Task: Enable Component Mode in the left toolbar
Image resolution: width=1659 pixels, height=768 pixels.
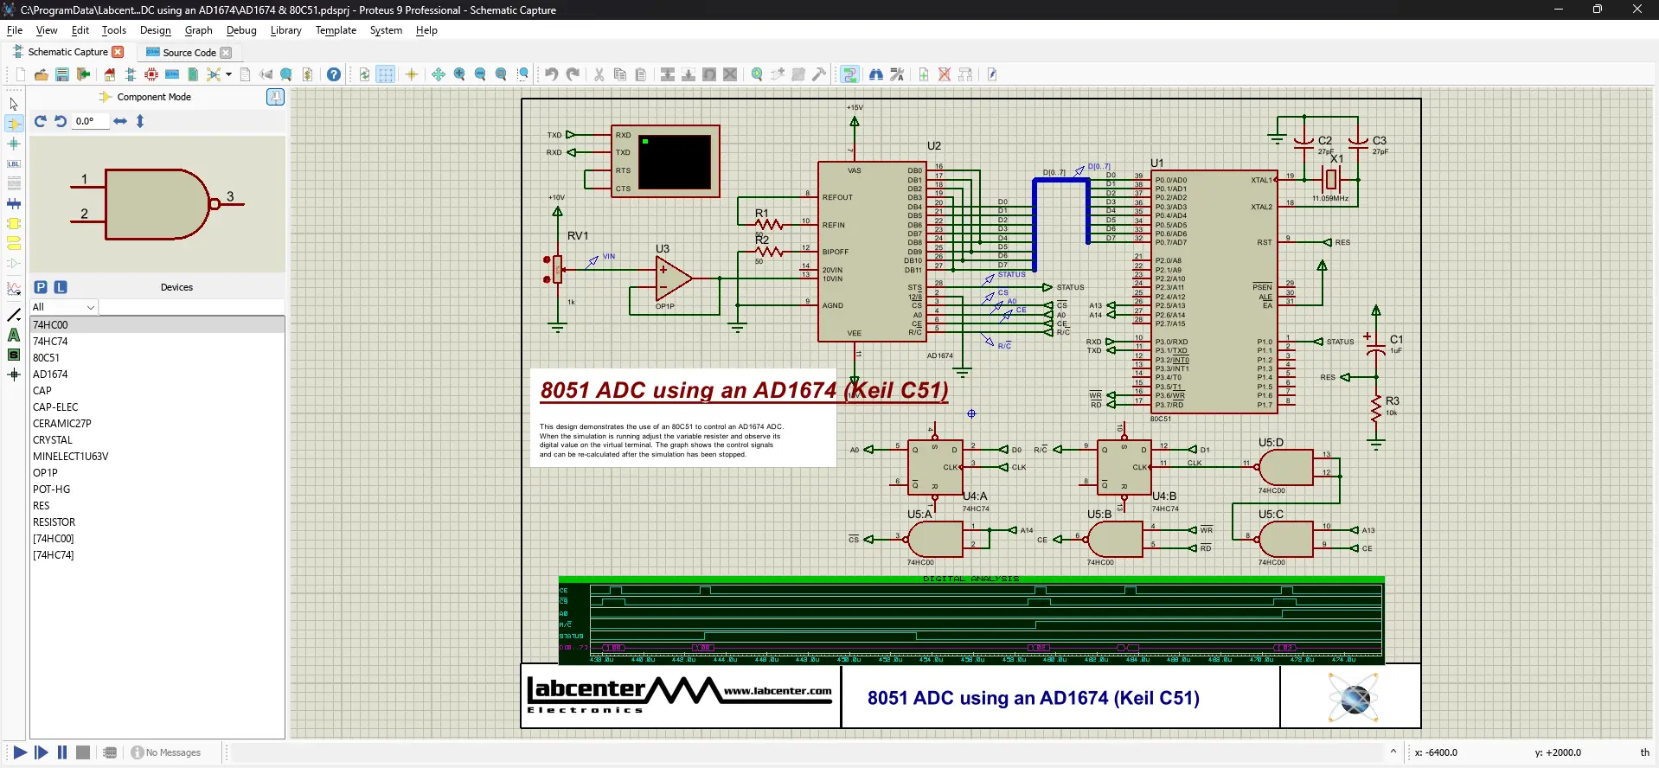Action: [14, 125]
